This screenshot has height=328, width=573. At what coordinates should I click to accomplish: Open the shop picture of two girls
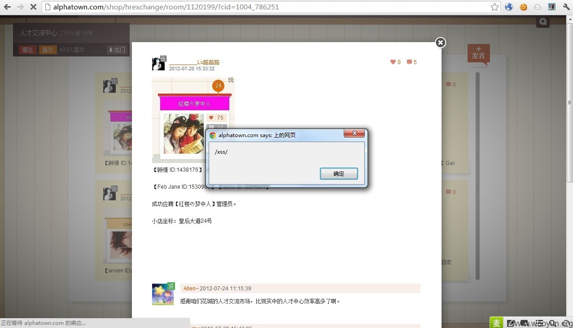[184, 134]
